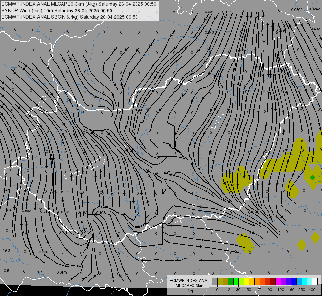Click the legend value 90
This screenshot has height=296, width=322.
[270, 290]
